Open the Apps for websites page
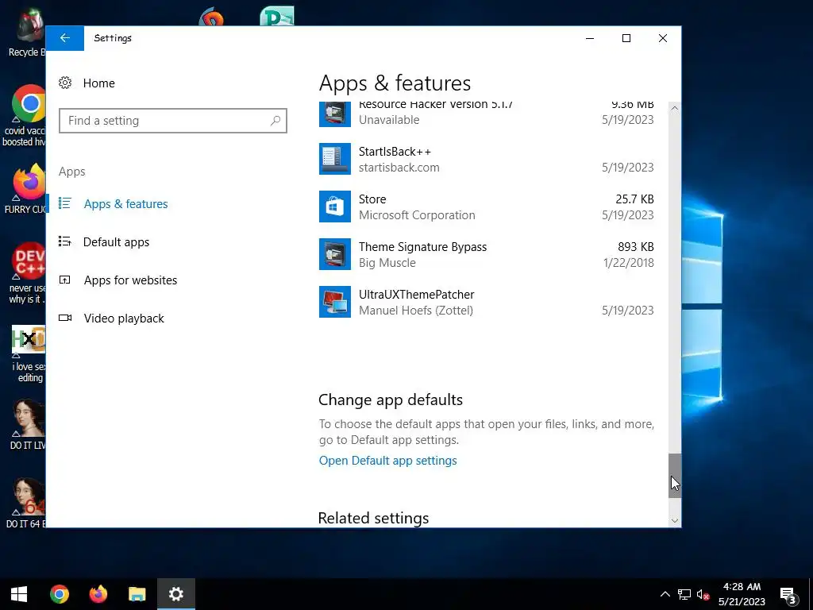 pos(131,280)
